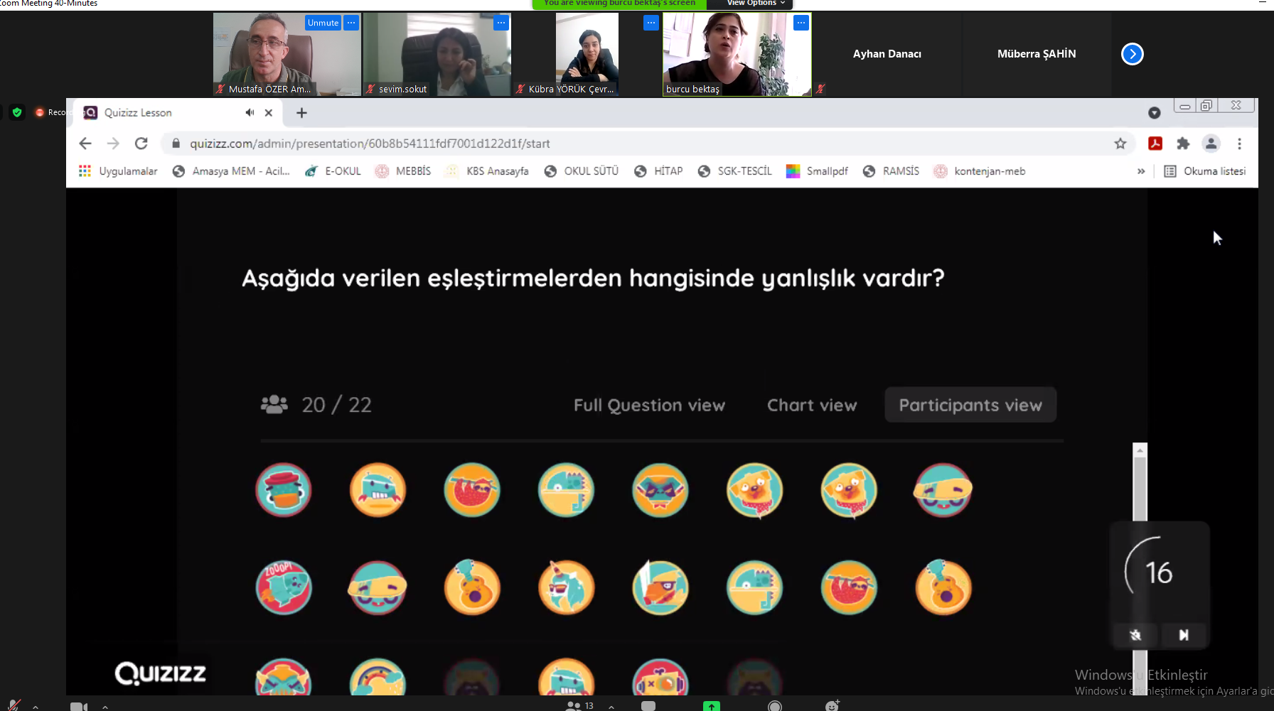
Task: Click the participants count group icon
Action: click(274, 404)
